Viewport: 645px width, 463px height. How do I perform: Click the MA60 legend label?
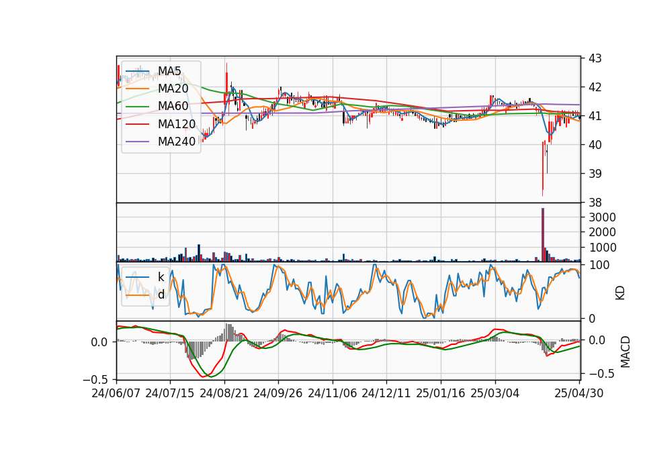(173, 106)
